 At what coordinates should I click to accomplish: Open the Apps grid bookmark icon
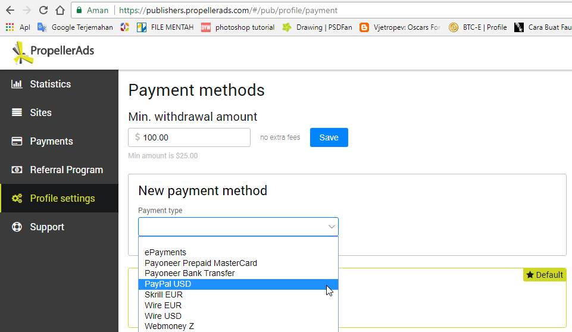[10, 27]
